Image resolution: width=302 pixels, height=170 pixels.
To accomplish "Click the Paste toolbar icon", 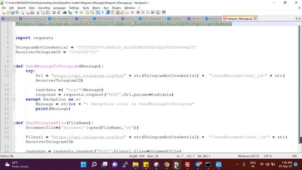I will pos(48,13).
